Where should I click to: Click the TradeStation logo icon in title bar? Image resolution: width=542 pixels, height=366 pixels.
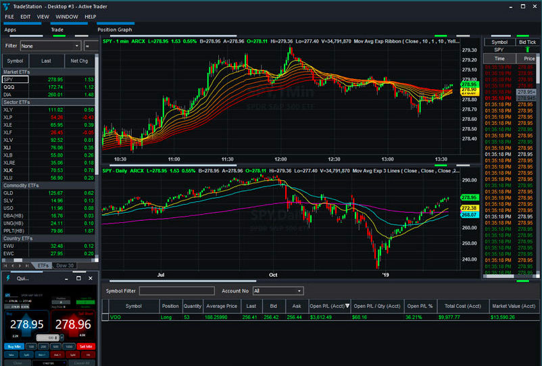pos(6,7)
